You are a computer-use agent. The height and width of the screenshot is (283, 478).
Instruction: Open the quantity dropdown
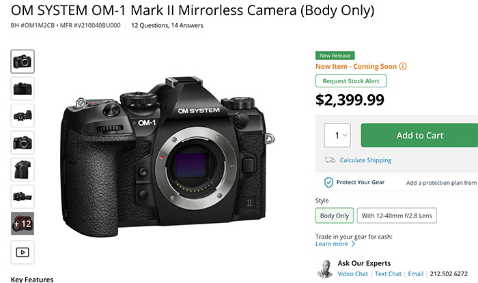[x=337, y=135]
